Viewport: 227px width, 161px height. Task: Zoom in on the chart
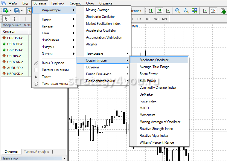178,11
